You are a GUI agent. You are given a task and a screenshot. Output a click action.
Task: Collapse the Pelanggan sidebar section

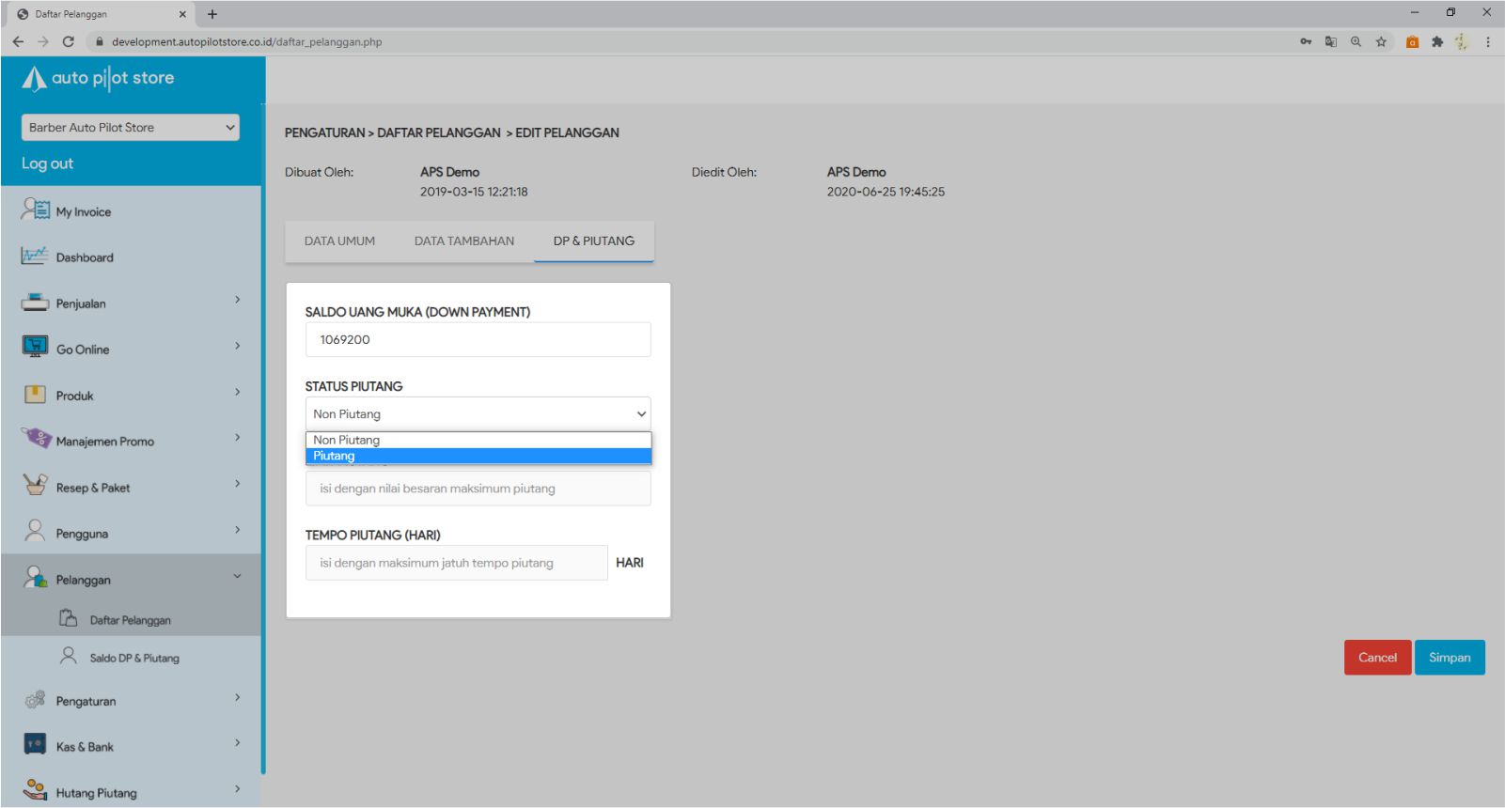tap(237, 577)
